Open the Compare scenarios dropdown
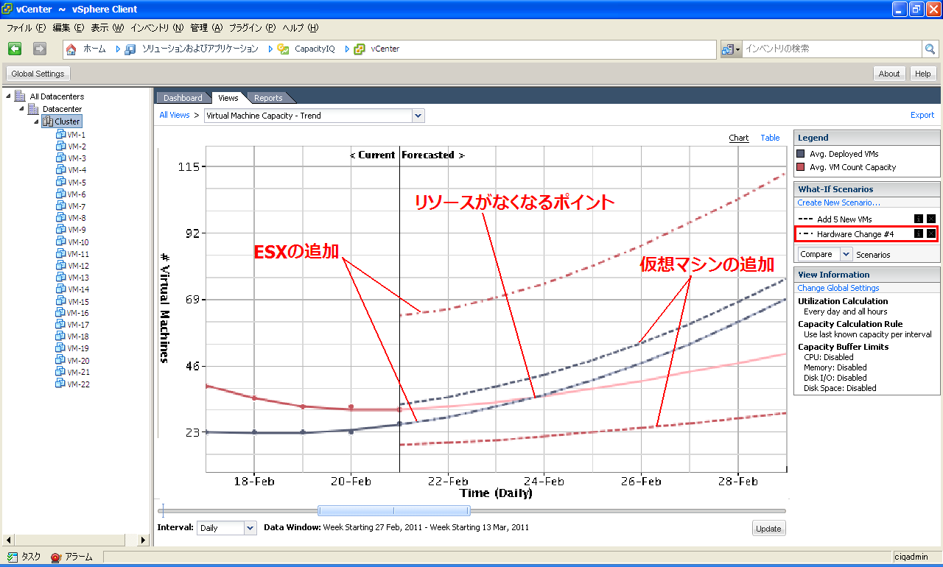The image size is (943, 567). click(846, 254)
